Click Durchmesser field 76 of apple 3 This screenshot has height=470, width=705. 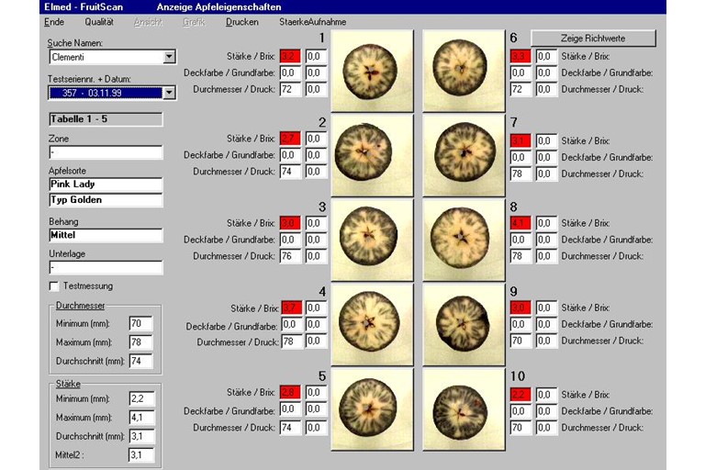[x=290, y=256]
